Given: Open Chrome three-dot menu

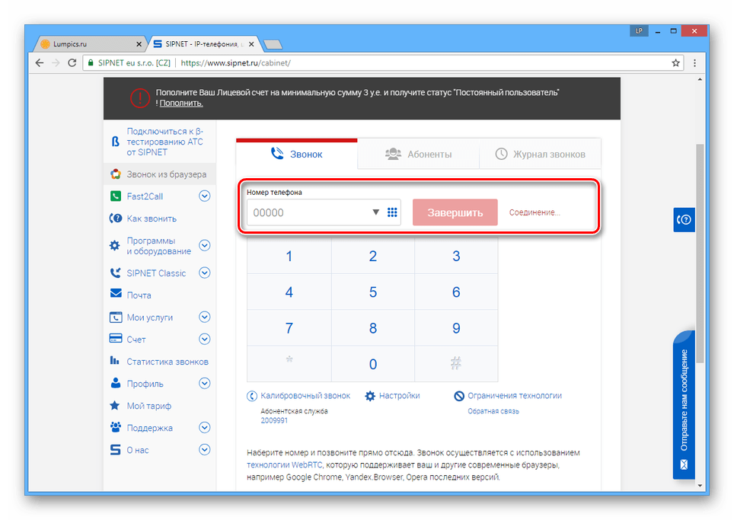Looking at the screenshot, I should click(694, 62).
